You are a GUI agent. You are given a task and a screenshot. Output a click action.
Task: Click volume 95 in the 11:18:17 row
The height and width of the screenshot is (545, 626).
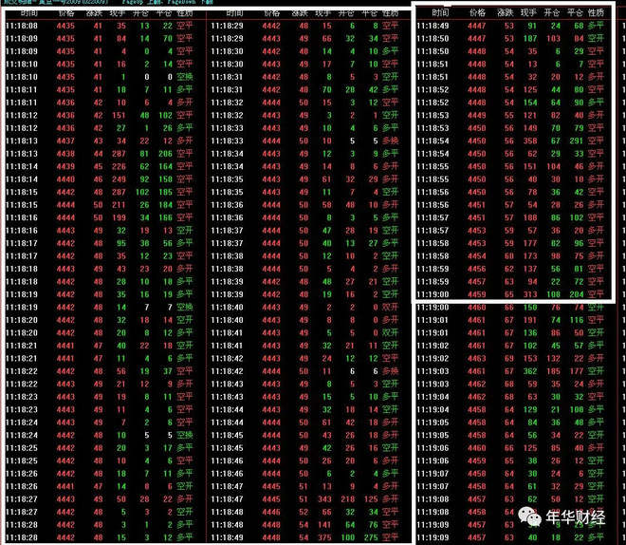[121, 243]
